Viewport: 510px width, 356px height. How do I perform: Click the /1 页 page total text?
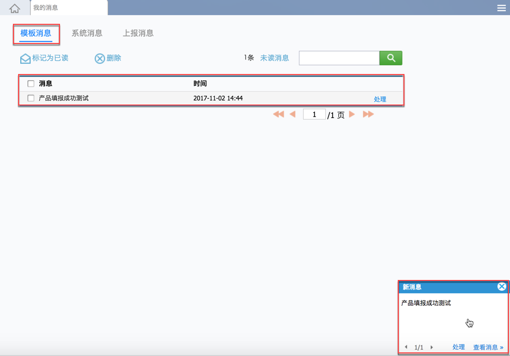tap(336, 115)
